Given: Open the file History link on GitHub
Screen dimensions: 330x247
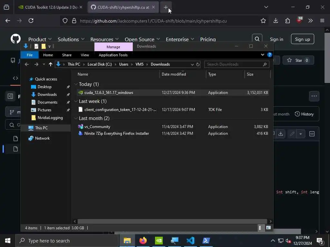Looking at the screenshot, I should point(304,114).
